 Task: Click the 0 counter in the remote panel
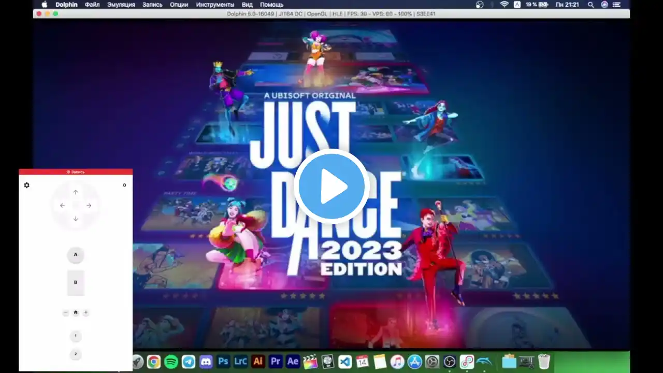(124, 185)
